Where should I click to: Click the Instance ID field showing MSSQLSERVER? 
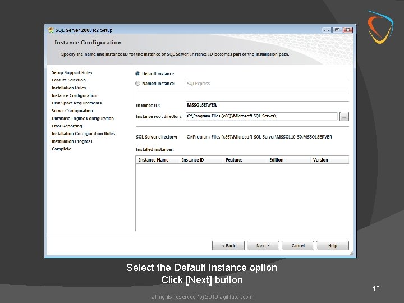coord(268,105)
